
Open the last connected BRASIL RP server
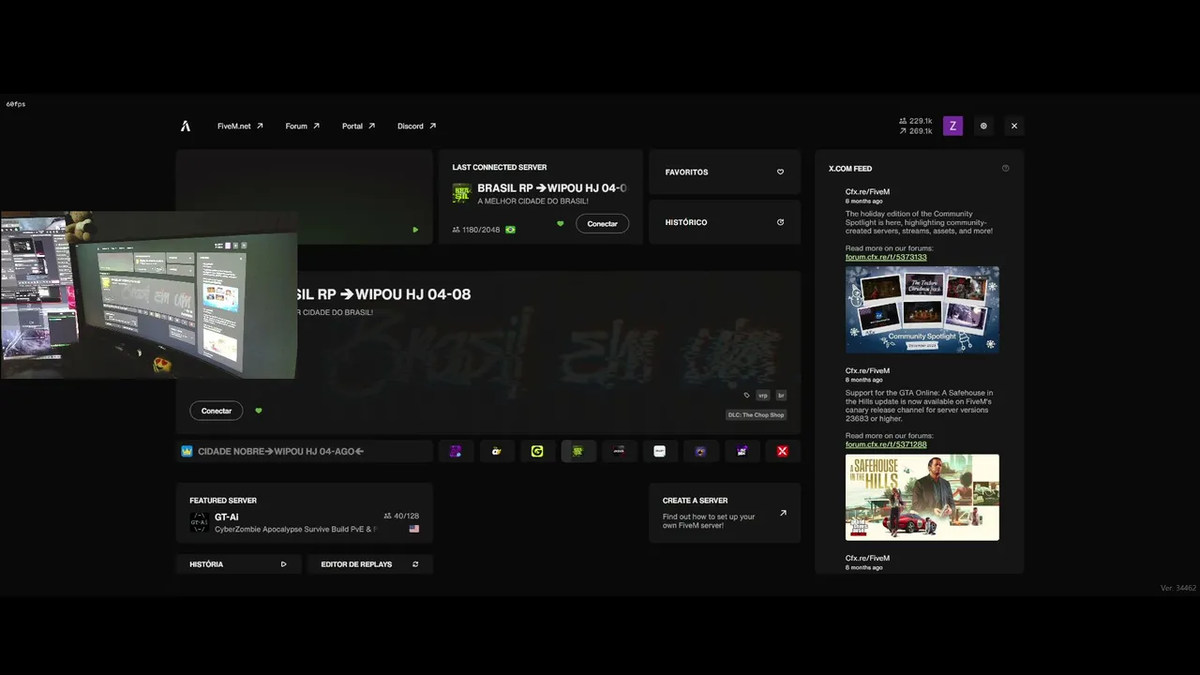(540, 197)
